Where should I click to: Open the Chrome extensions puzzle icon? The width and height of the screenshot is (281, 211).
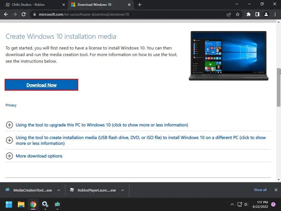pos(249,14)
